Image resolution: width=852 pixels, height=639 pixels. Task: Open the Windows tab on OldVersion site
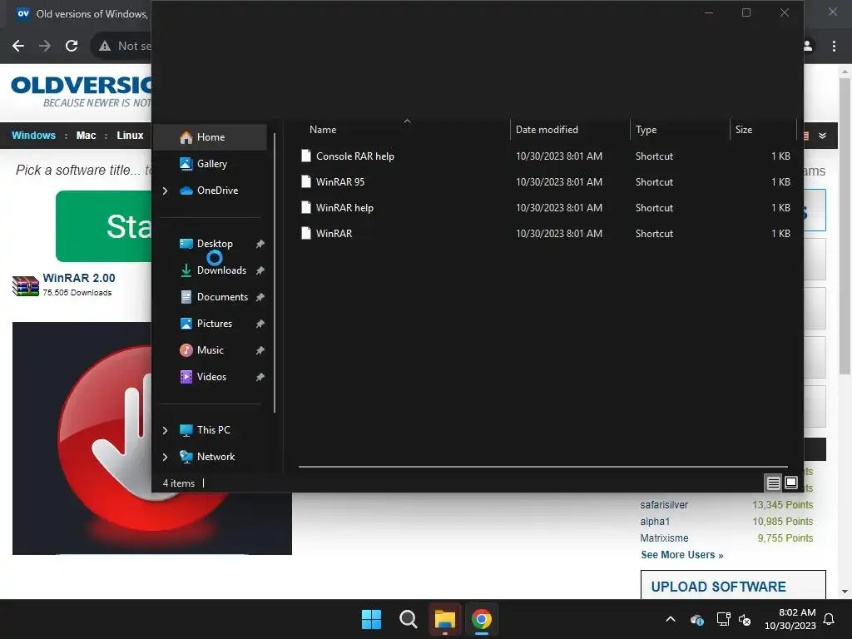33,136
